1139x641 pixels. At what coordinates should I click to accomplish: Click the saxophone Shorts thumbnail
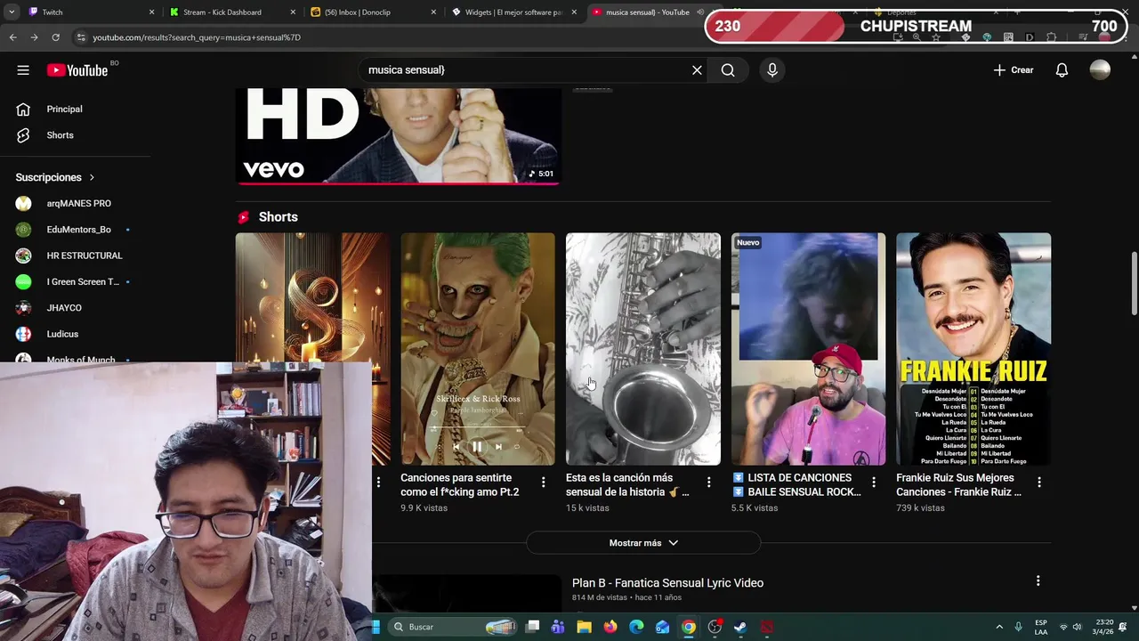tap(643, 349)
